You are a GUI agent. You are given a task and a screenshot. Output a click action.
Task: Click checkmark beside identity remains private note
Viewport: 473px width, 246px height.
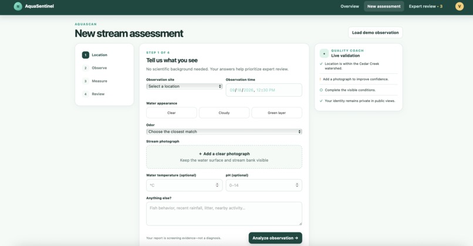coord(321,101)
